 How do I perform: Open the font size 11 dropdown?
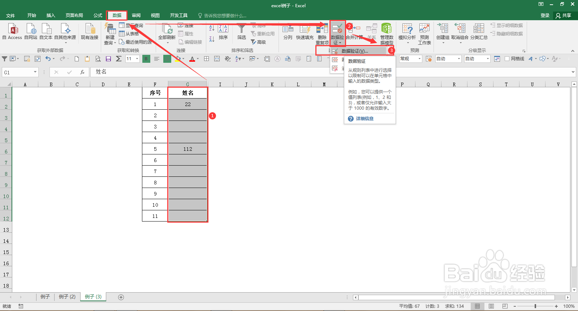pyautogui.click(x=137, y=59)
